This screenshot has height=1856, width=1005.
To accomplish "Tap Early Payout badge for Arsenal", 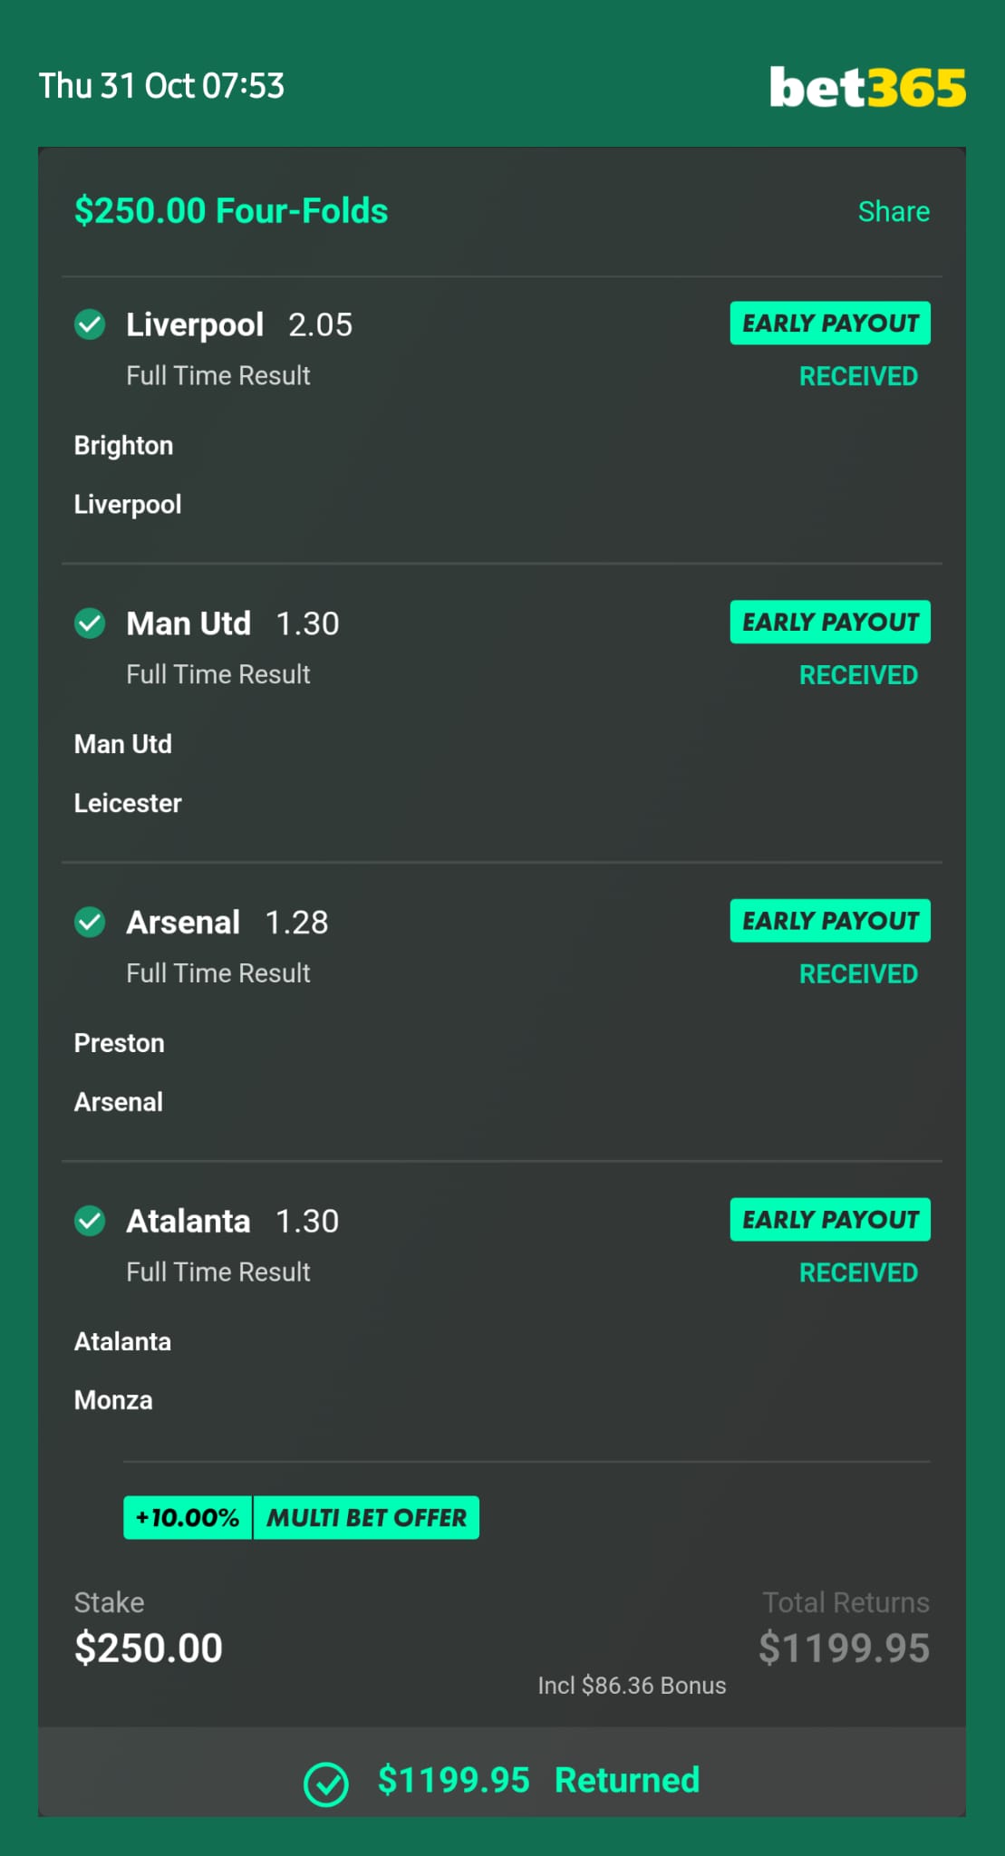I will click(x=830, y=921).
